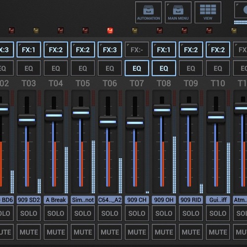Solo the 909 OH track
This screenshot has height=247, width=247.
coord(164,213)
